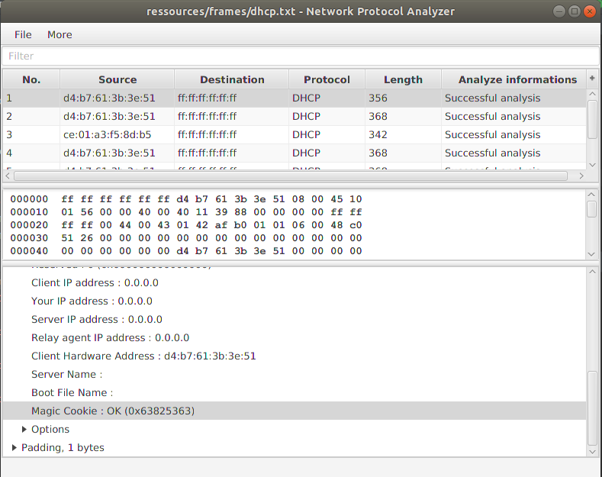Click hex offset line 000010

click(186, 212)
